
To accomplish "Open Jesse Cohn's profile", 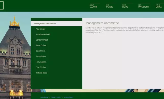I will [x=40, y=57].
